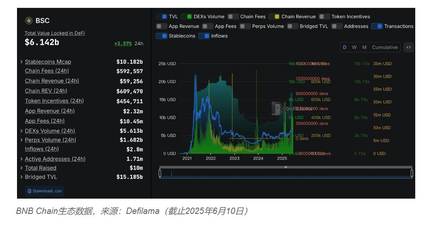Click Total Value Locked in DeFi label
The width and height of the screenshot is (448, 225).
pyautogui.click(x=55, y=33)
